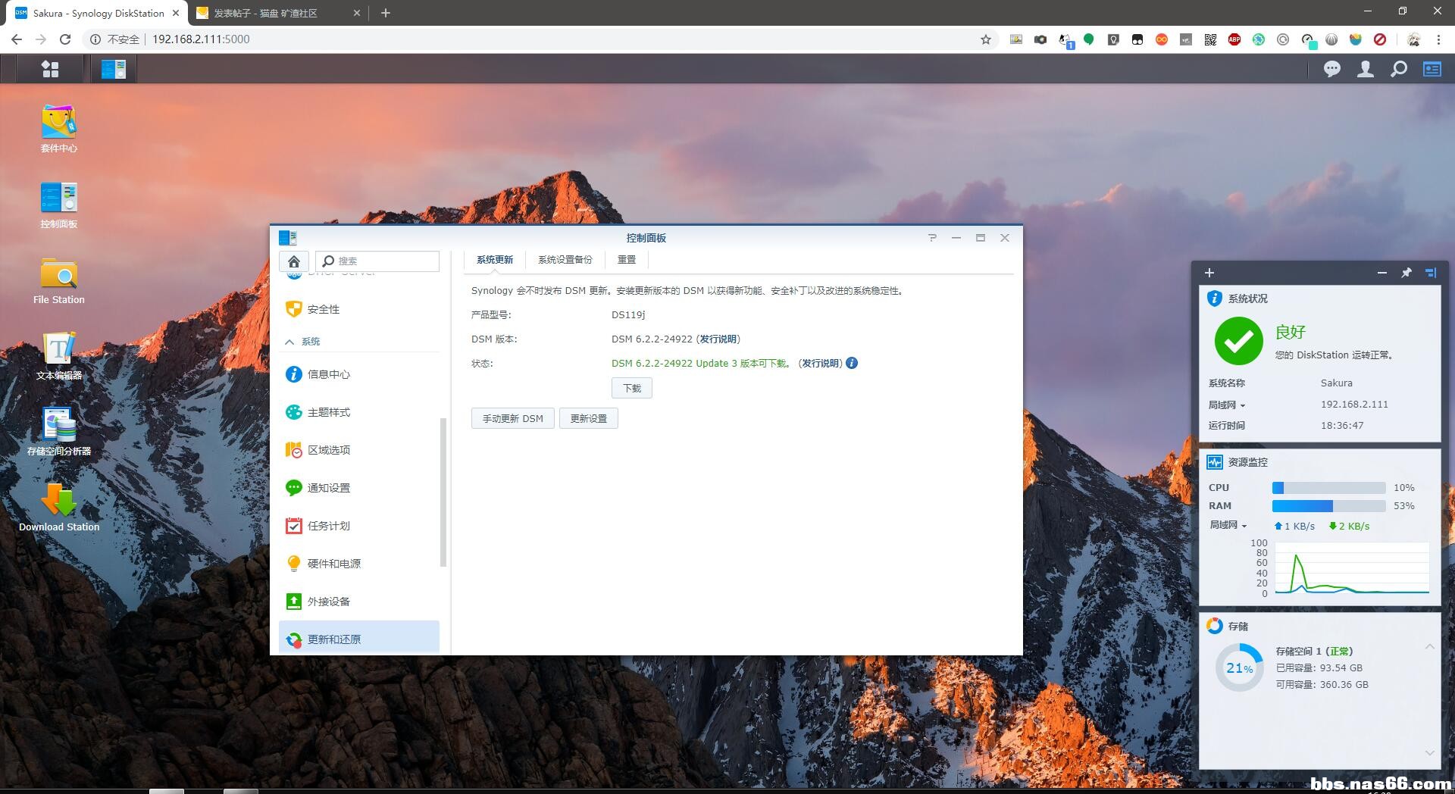
Task: Expand the storage widget down chevron
Action: (1429, 752)
